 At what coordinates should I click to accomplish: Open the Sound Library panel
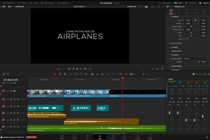click(x=47, y=3)
